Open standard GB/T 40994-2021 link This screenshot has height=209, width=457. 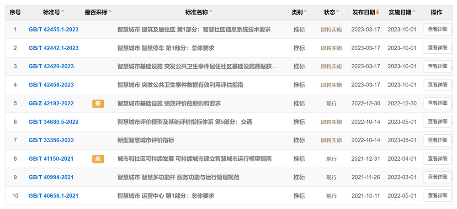(51, 178)
